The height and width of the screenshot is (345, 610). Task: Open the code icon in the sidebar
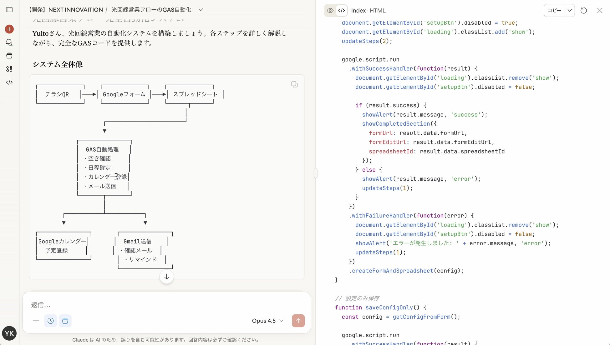[9, 82]
